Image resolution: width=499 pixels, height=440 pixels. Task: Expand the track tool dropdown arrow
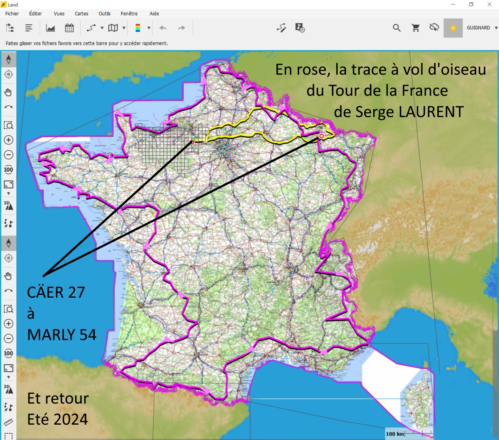point(102,28)
